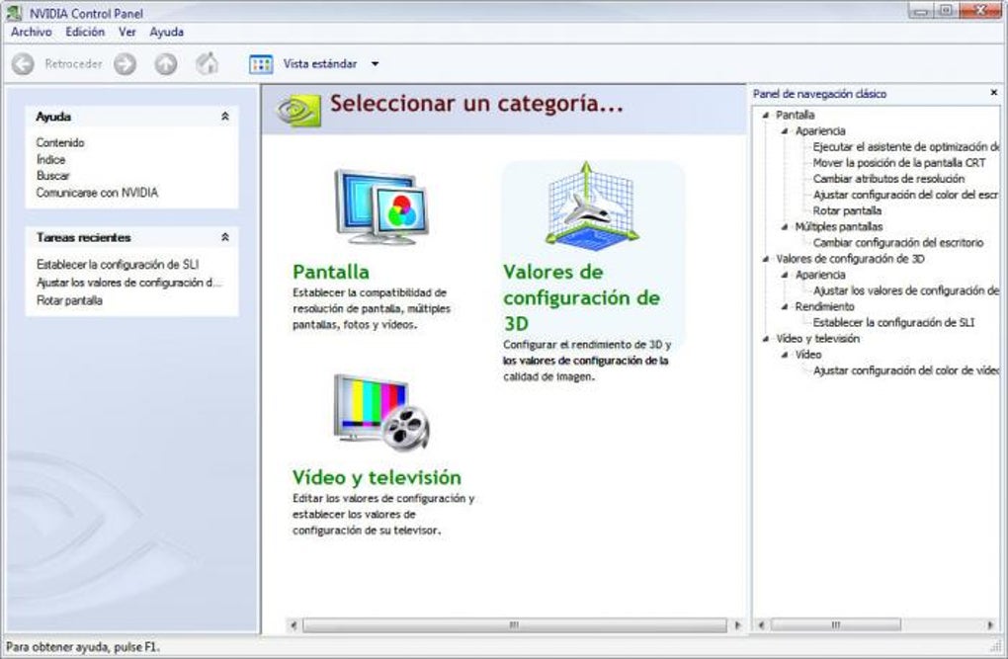Select Rotar pantalla in navigation tree
The image size is (1008, 659).
(847, 210)
